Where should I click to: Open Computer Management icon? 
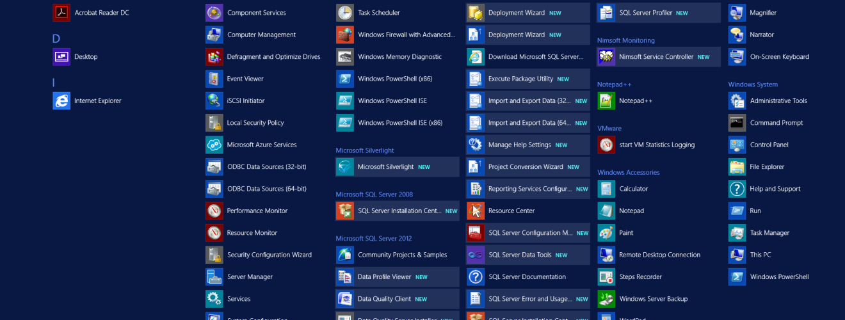click(x=214, y=35)
